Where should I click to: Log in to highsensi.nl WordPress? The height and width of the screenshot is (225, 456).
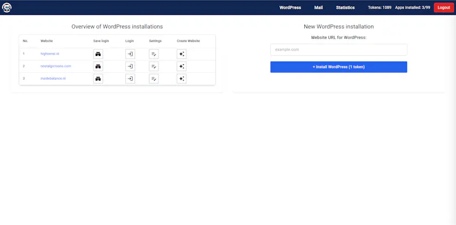pyautogui.click(x=131, y=54)
